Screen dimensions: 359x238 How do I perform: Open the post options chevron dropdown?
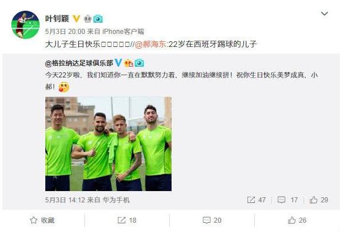tap(324, 14)
